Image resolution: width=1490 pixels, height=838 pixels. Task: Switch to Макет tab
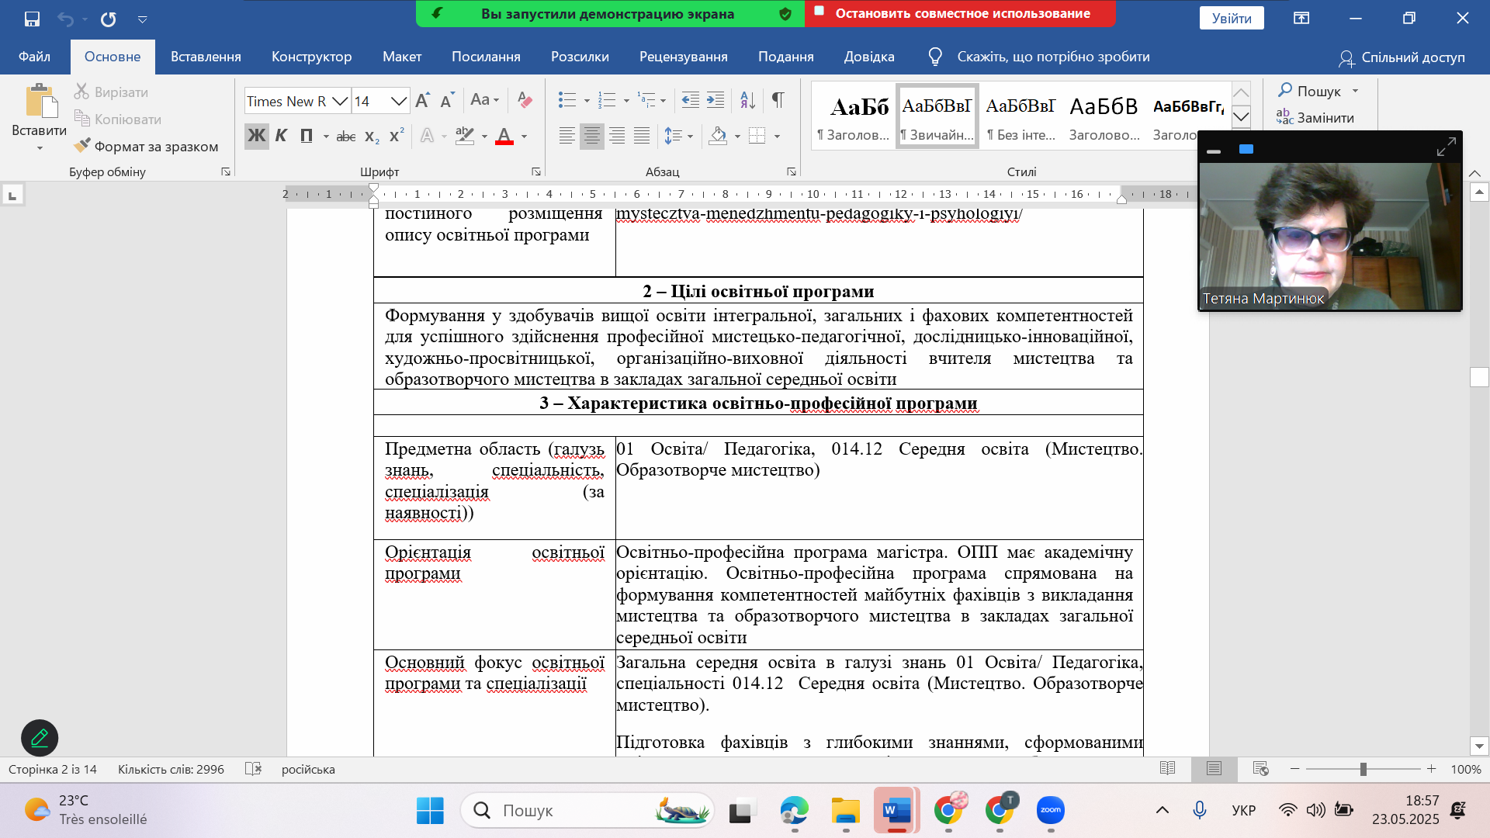[x=402, y=57]
